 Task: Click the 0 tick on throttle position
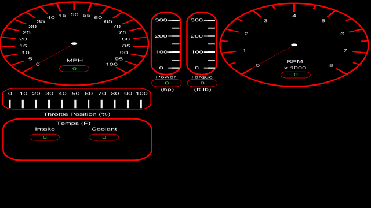(x=10, y=104)
